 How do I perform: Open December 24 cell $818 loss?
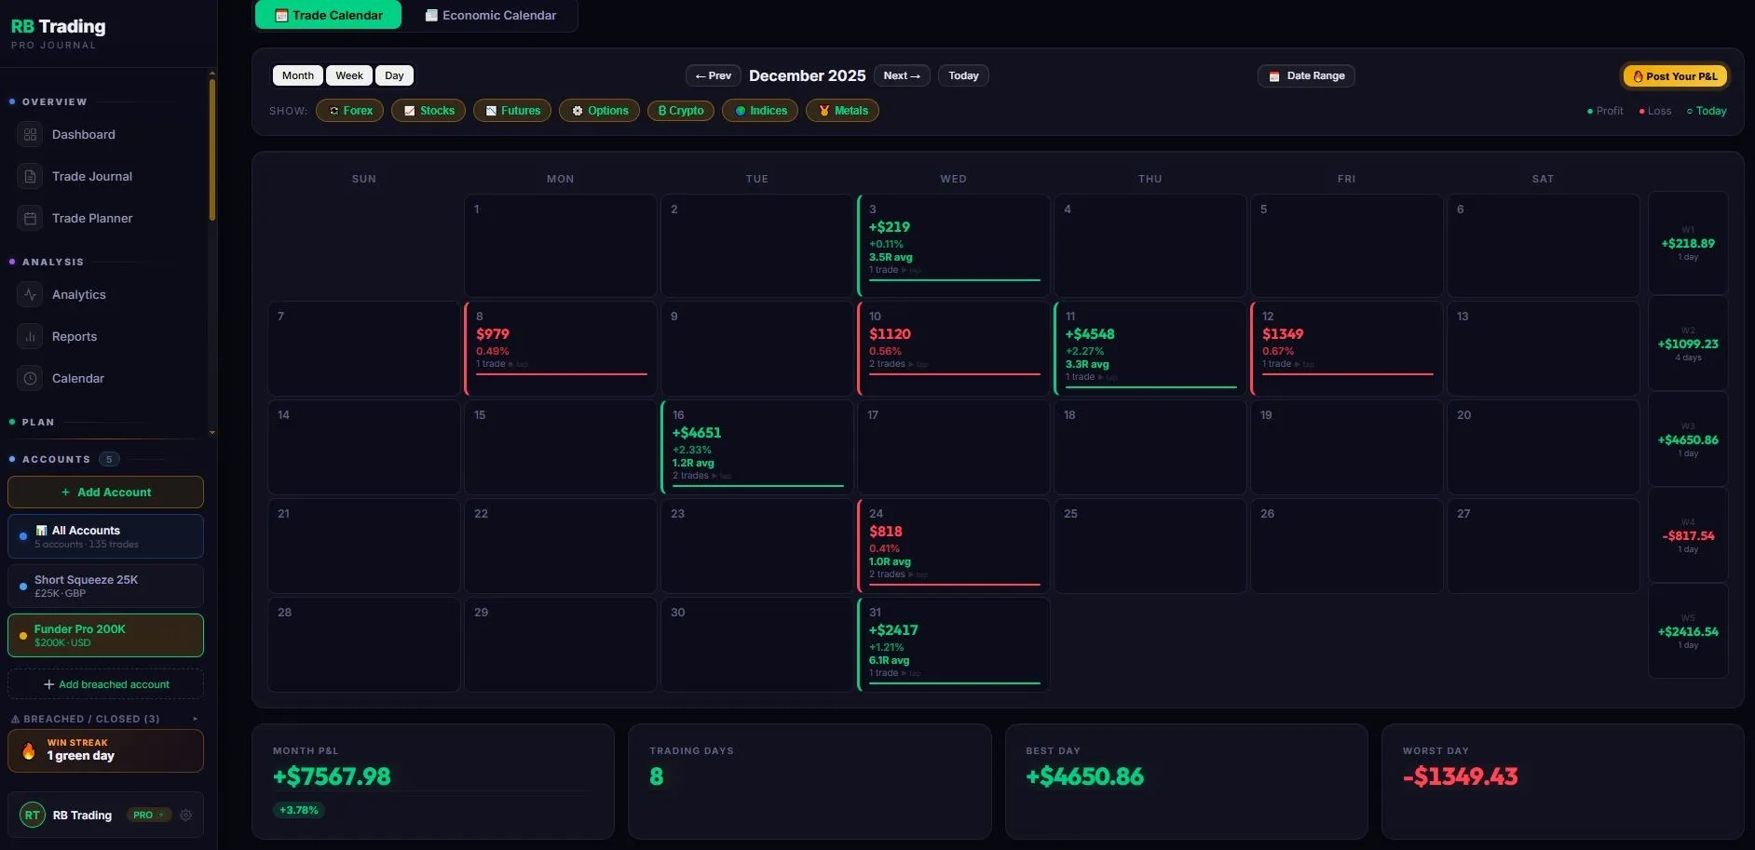[x=953, y=546]
